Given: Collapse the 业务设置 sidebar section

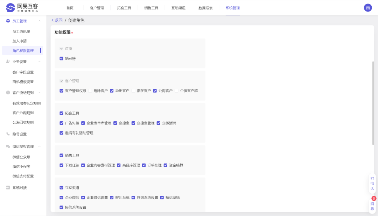Looking at the screenshot, I should point(40,61).
